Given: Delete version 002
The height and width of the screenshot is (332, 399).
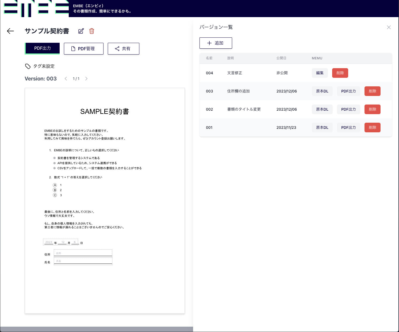Looking at the screenshot, I should pyautogui.click(x=373, y=109).
